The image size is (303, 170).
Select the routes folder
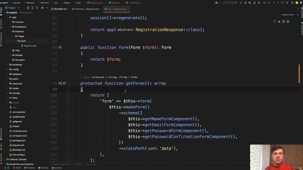14,88
